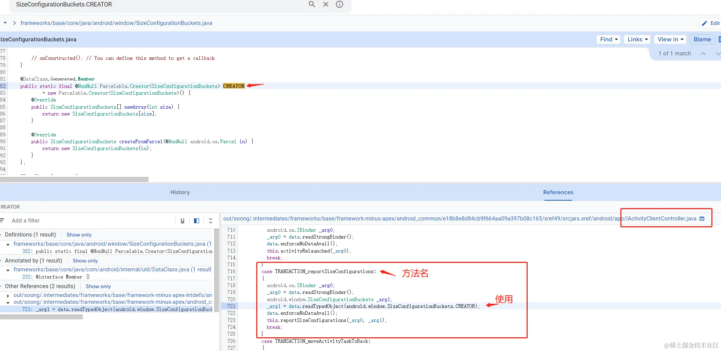Image resolution: width=721 pixels, height=351 pixels.
Task: Click the DataClass.Generated.Member annotation
Action: (57, 79)
